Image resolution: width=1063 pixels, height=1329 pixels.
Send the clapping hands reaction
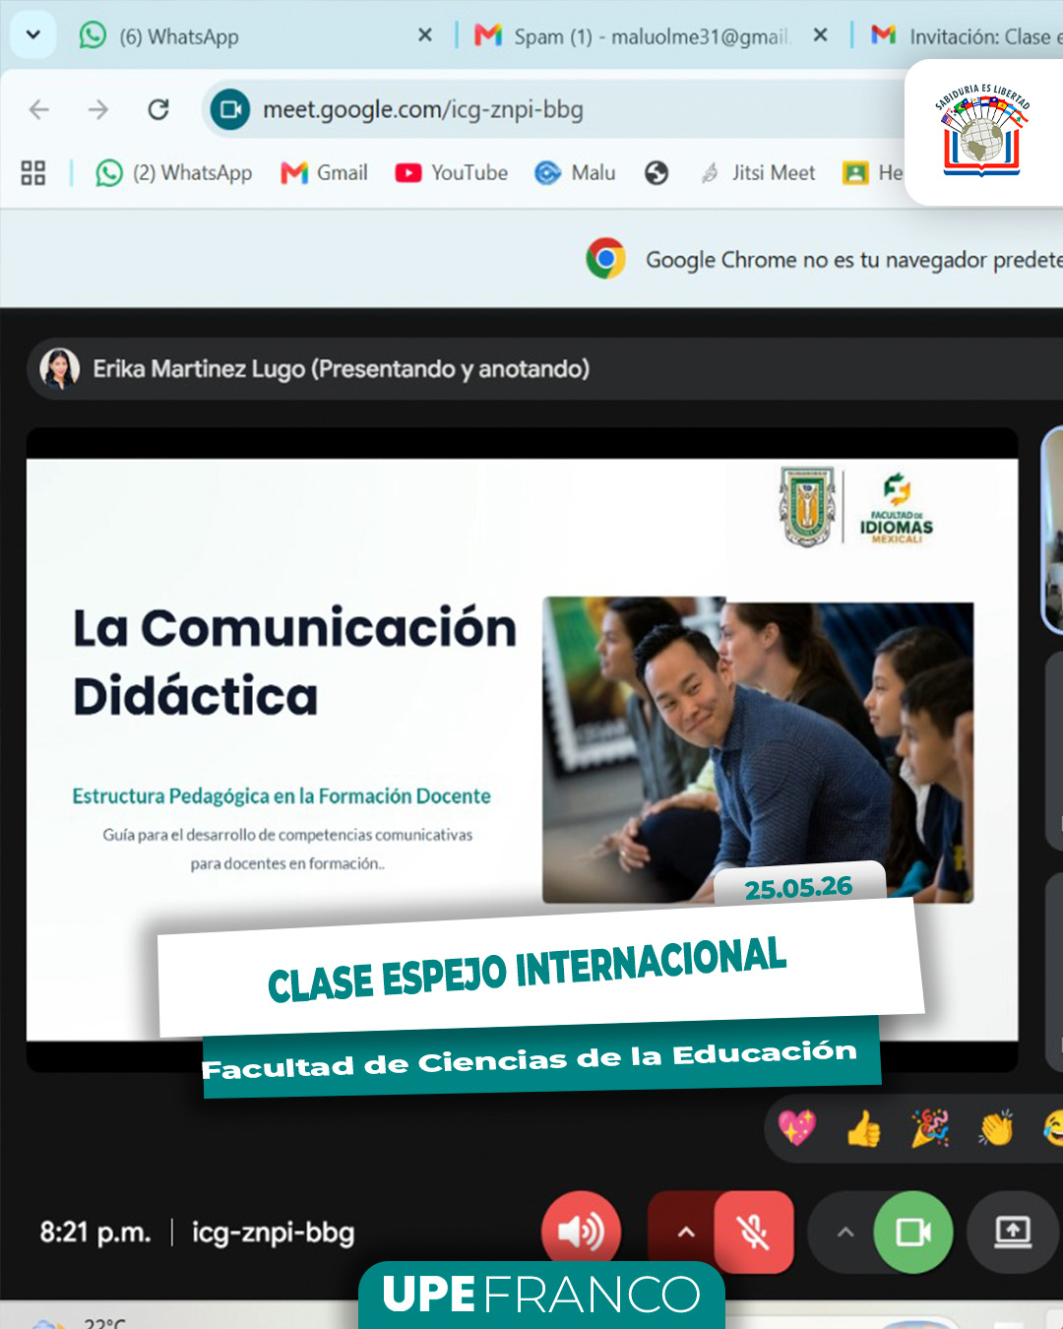995,1128
